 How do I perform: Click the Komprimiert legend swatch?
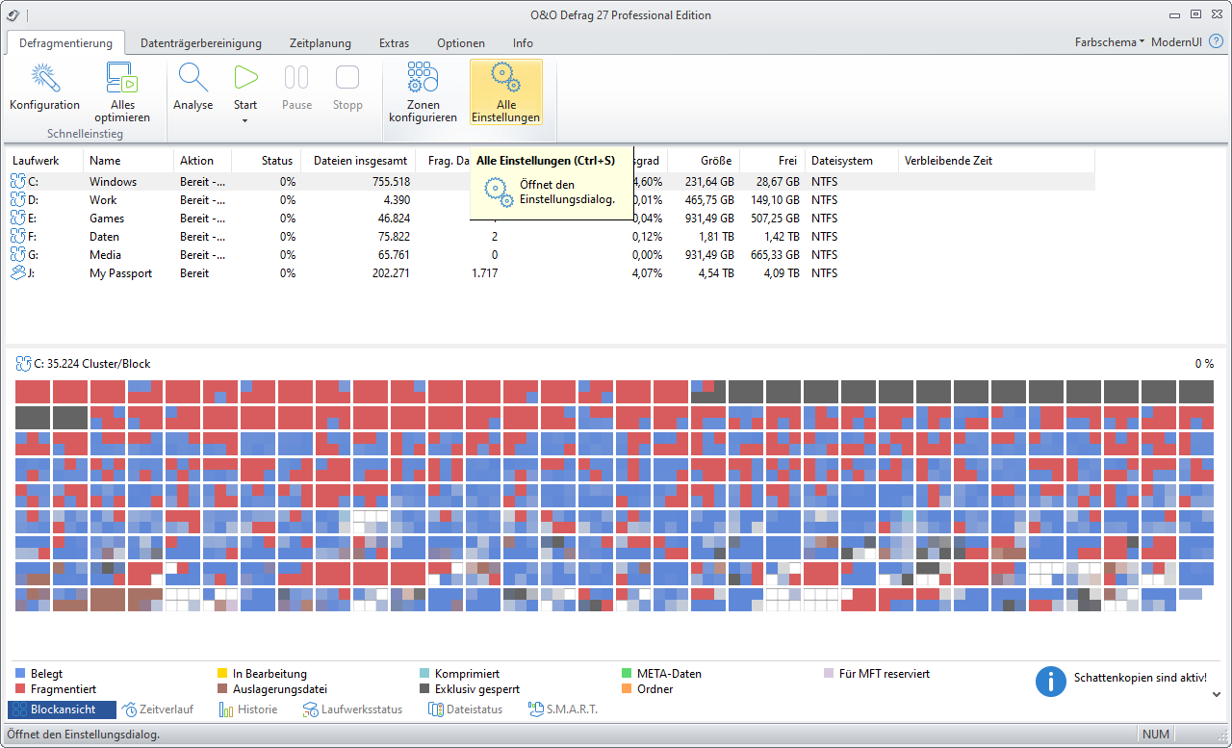coord(424,674)
